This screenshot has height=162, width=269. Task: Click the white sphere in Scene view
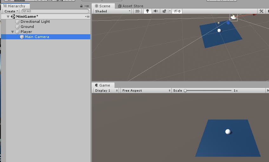click(x=219, y=30)
